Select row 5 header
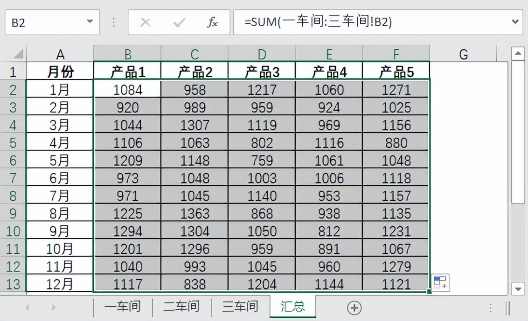The width and height of the screenshot is (528, 321). (x=13, y=142)
